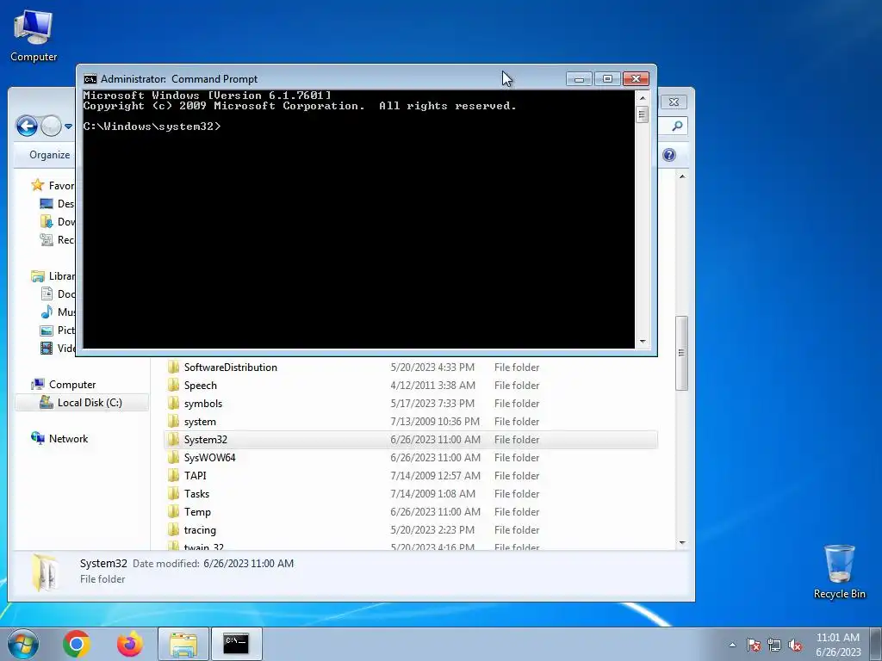The height and width of the screenshot is (661, 882).
Task: Click the symbols folder icon
Action: coord(173,404)
